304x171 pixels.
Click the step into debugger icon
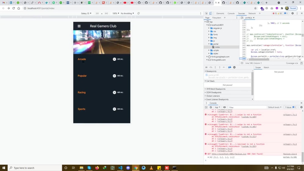click(x=215, y=67)
